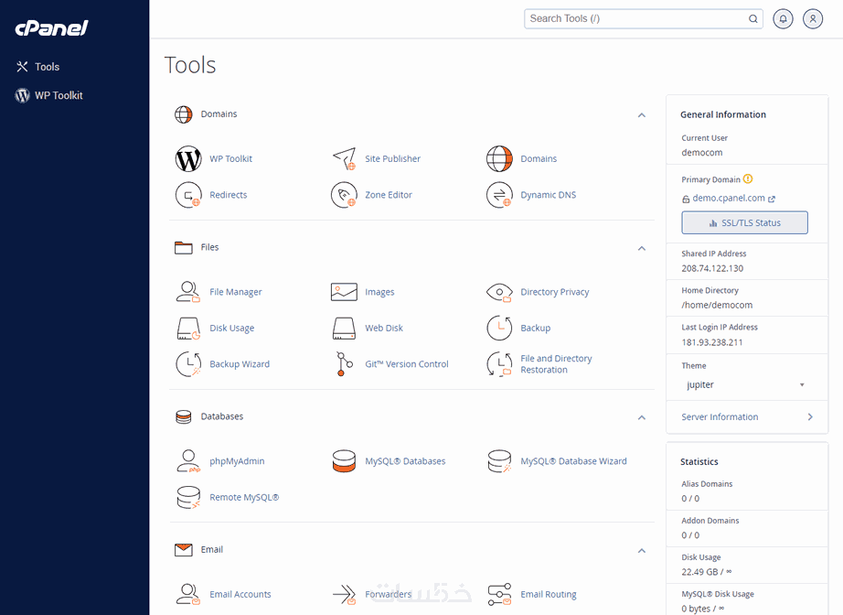Screen dimensions: 843x615
Task: Open File and Directory Restoration icon
Action: (x=499, y=363)
